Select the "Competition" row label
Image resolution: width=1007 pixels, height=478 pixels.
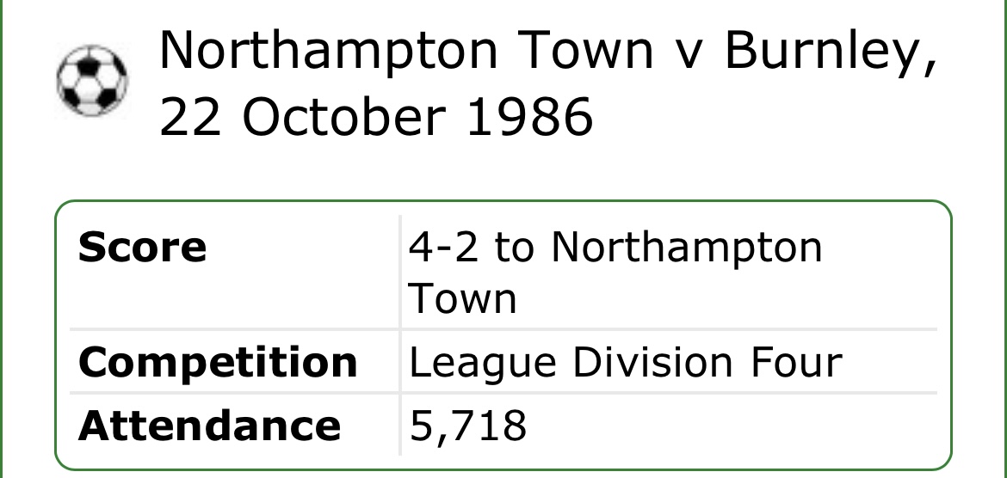click(218, 363)
